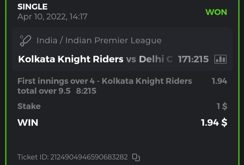Select the SINGLE bet type heading

pyautogui.click(x=32, y=6)
